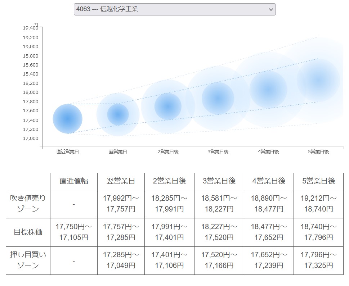The width and height of the screenshot is (349, 286).
Task: Click the 4営業日後 forecast bubble in chart
Action: (x=268, y=90)
